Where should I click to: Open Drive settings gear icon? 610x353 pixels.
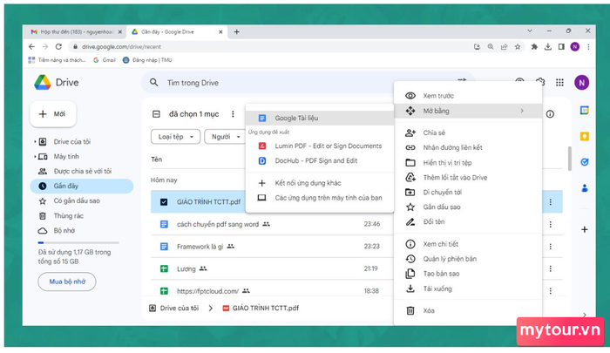[540, 81]
